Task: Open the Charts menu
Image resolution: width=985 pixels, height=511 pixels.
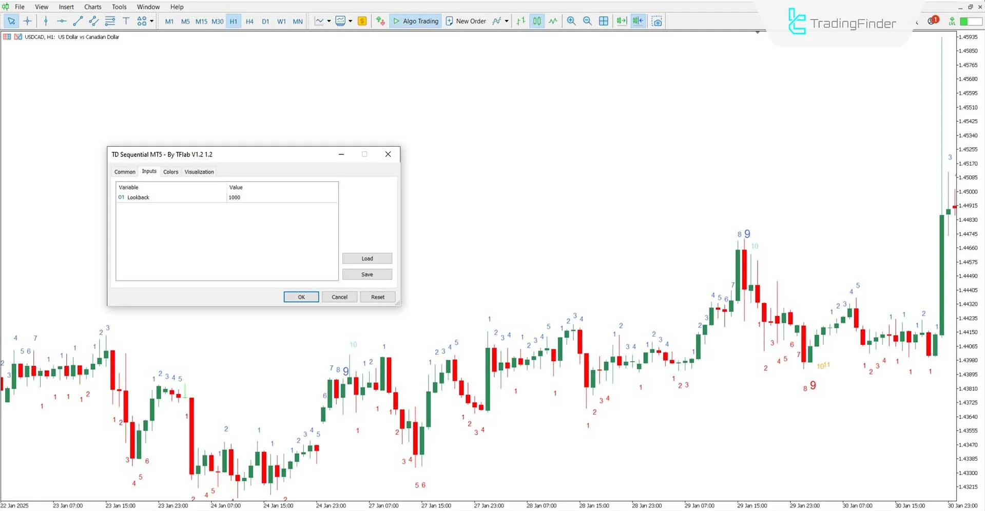Action: point(92,7)
